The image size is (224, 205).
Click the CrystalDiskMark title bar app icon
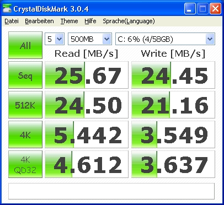click(7, 9)
